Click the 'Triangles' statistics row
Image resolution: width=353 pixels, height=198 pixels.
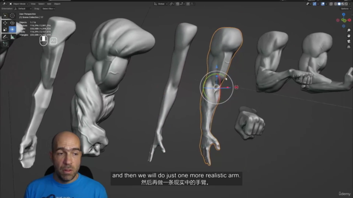coord(35,35)
